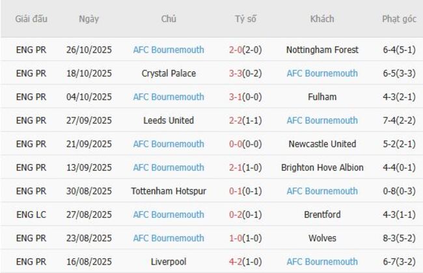Click Fulham in the away column
This screenshot has width=423, height=273.
pos(322,97)
